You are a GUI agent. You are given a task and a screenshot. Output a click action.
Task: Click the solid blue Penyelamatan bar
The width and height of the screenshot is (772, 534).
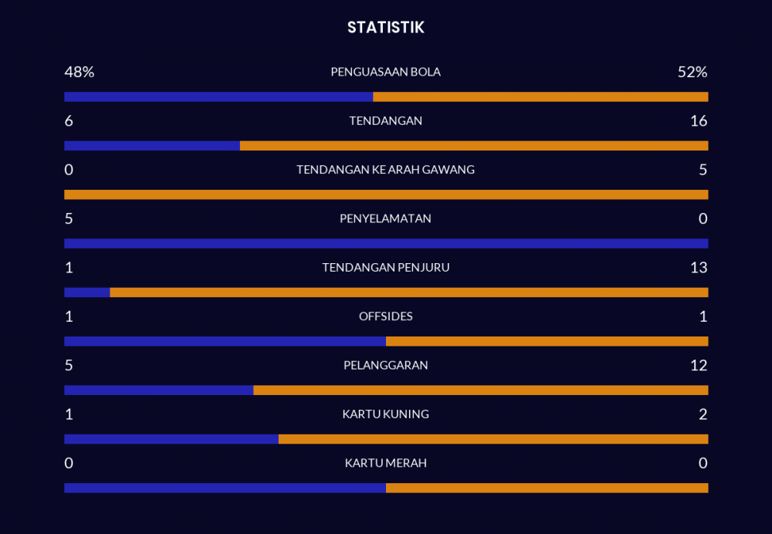386,244
